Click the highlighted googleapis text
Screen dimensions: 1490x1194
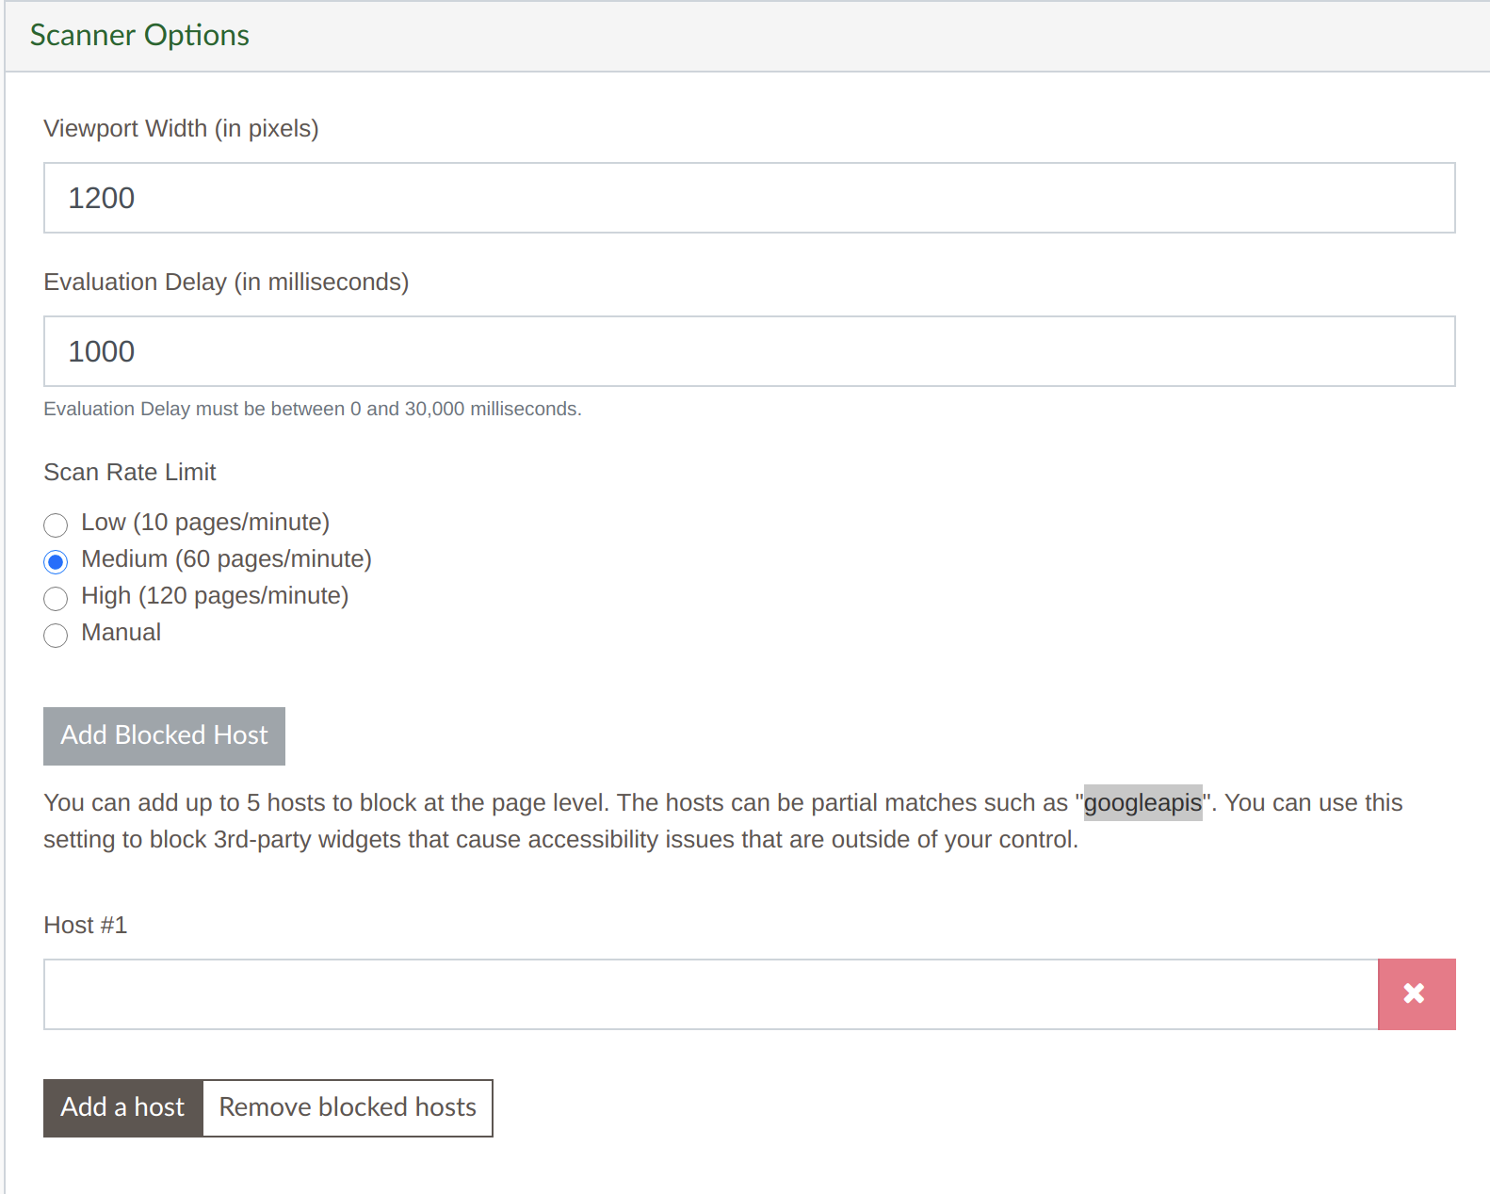tap(1142, 803)
